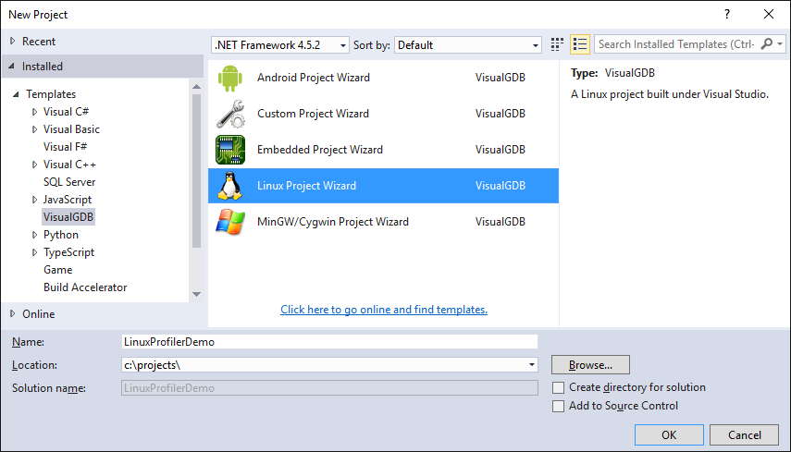Image resolution: width=791 pixels, height=452 pixels.
Task: Expand the Visual C++ node arrow
Action: pyautogui.click(x=34, y=165)
